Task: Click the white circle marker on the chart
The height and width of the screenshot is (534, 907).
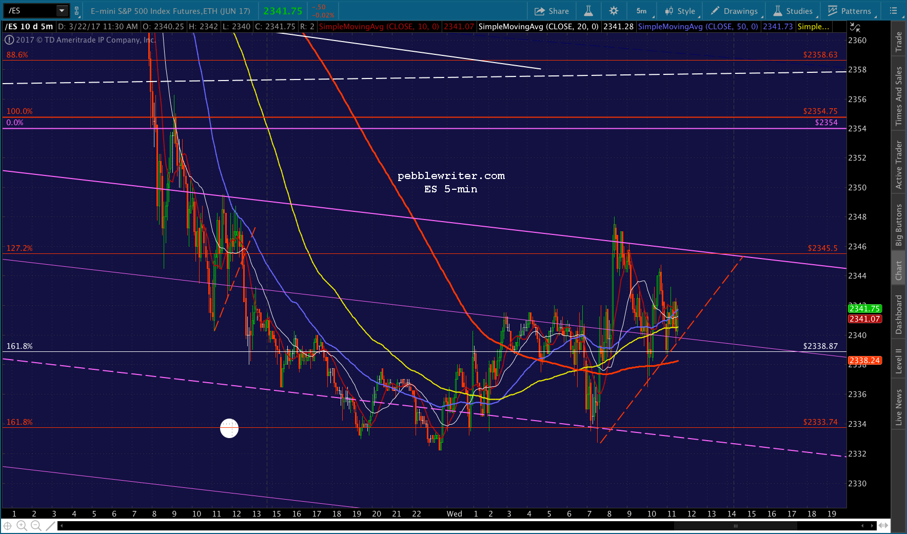Action: click(x=229, y=428)
